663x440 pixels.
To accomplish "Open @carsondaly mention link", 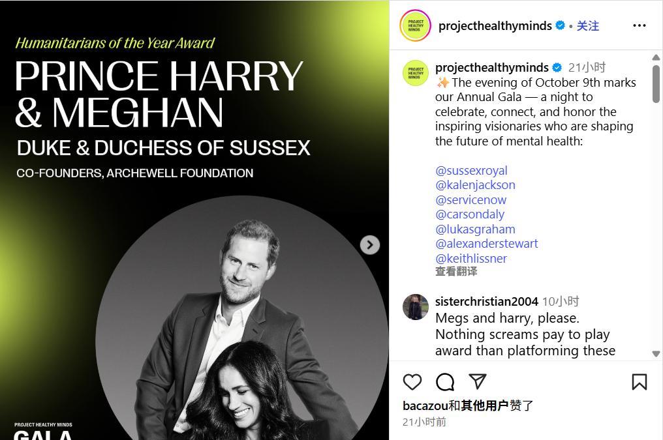I will (470, 214).
